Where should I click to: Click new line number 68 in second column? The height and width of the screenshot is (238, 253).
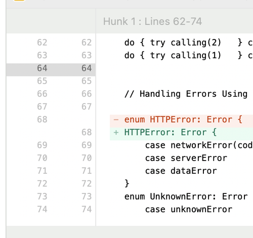87,132
